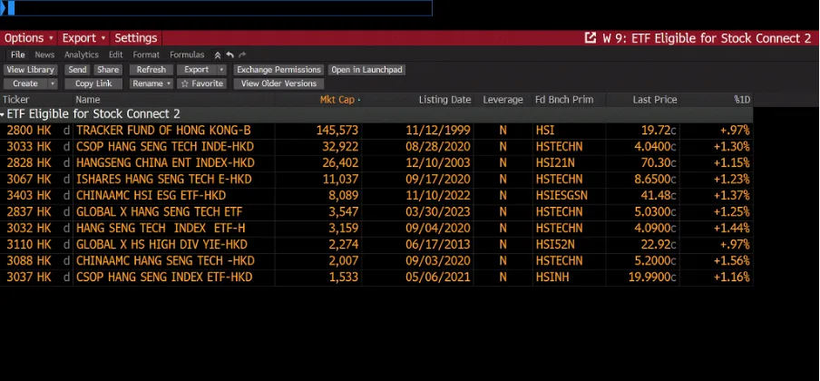Click the W 9: ETF Eligible title
Image resolution: width=820 pixels, height=381 pixels.
pos(707,38)
